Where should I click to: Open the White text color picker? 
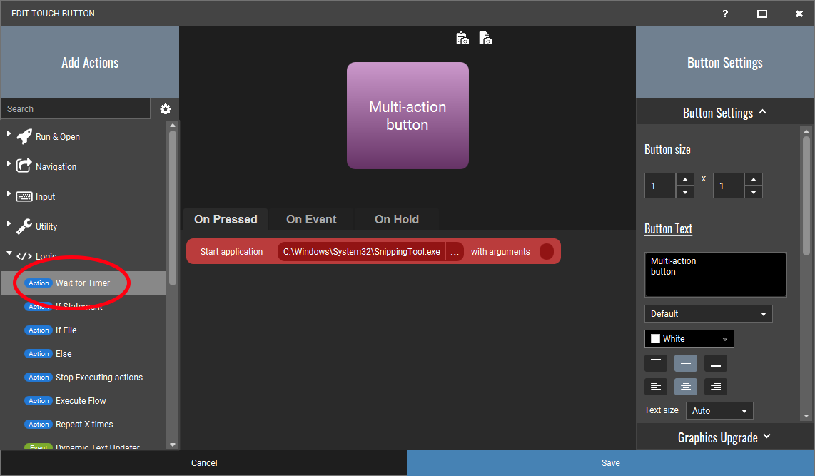pyautogui.click(x=689, y=339)
